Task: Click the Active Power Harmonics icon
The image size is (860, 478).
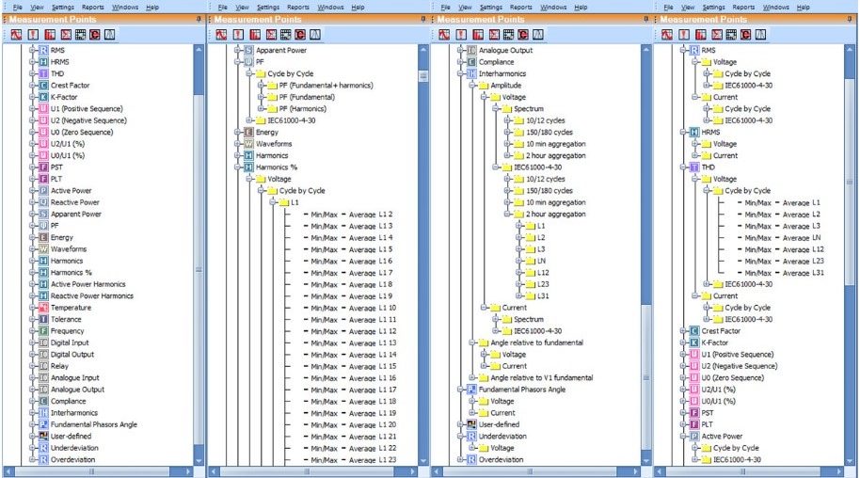Action: coord(43,284)
